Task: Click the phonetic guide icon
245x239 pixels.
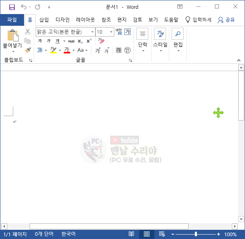Action: pos(119,32)
